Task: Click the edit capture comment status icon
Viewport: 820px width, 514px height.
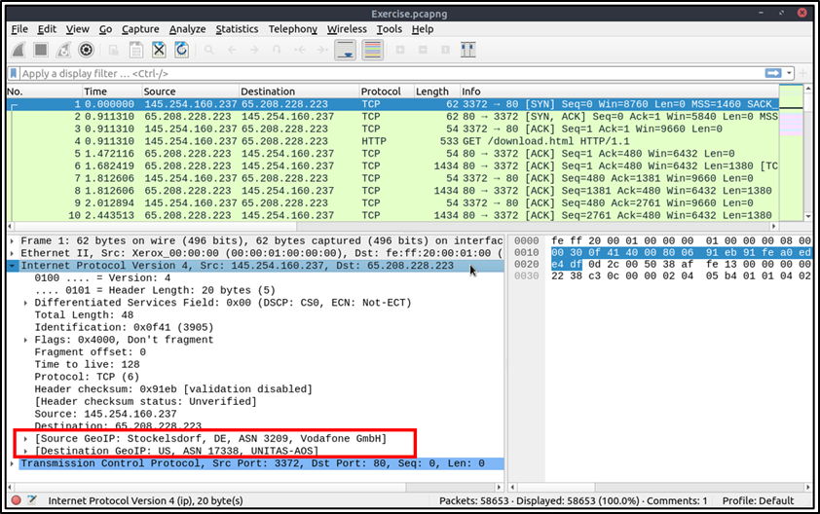Action: pos(33,500)
